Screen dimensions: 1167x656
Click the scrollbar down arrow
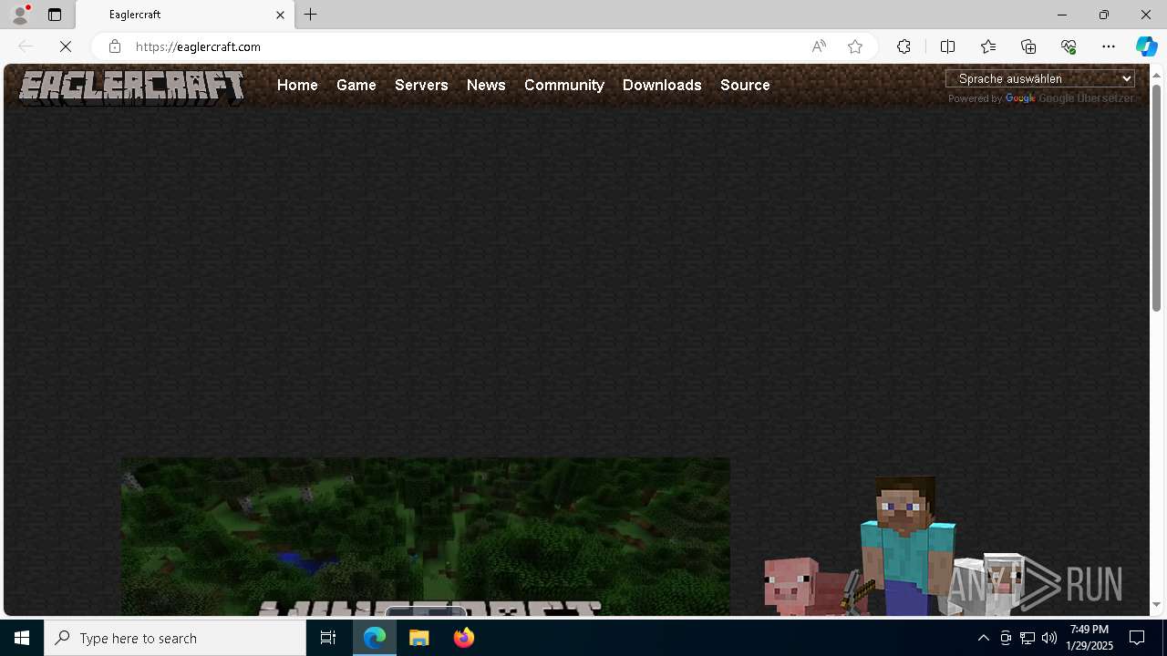point(1156,605)
